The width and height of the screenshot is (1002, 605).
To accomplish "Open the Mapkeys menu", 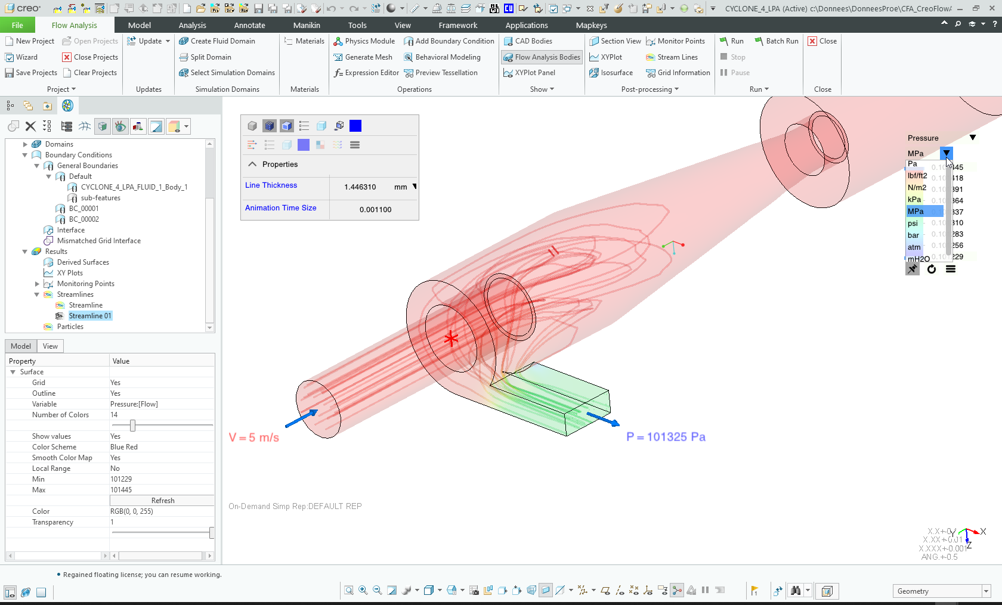I will (x=590, y=25).
